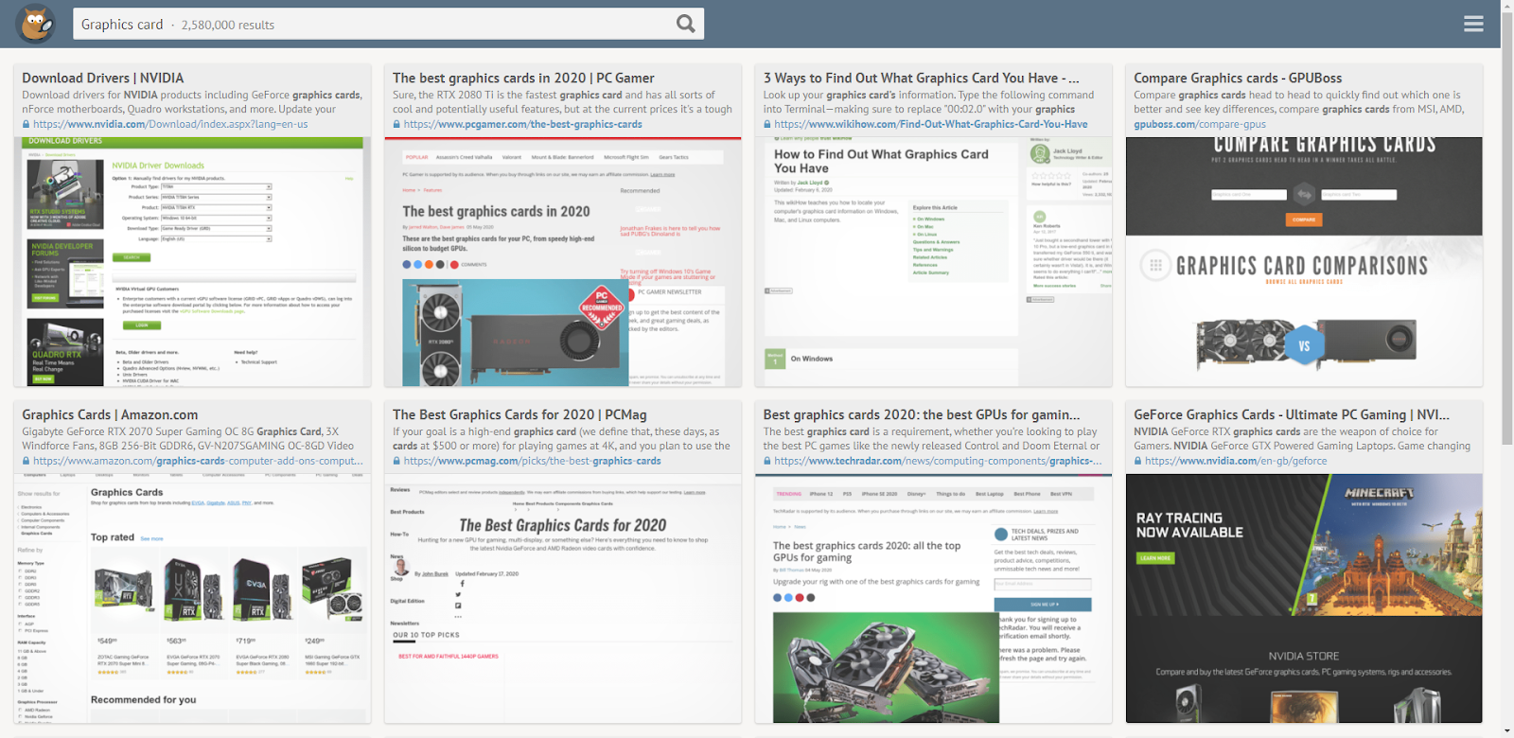Click the snippet "If your goal is a high-end graphics card"
This screenshot has height=738, width=1514.
click(562, 439)
